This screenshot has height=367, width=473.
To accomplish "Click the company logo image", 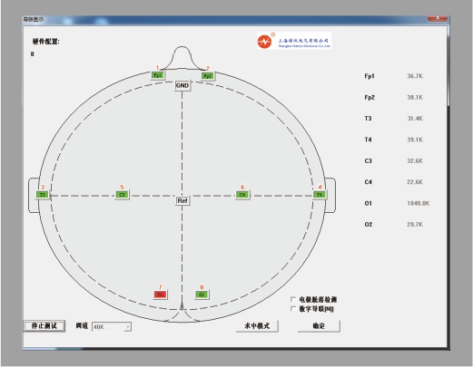I will 294,41.
